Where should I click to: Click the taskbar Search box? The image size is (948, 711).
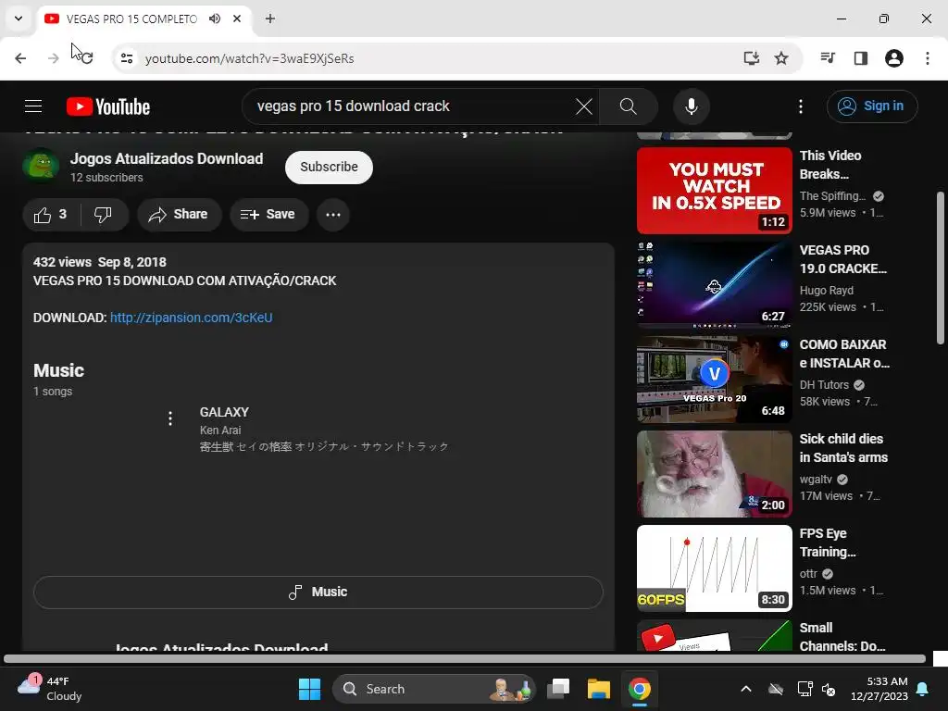pos(434,689)
